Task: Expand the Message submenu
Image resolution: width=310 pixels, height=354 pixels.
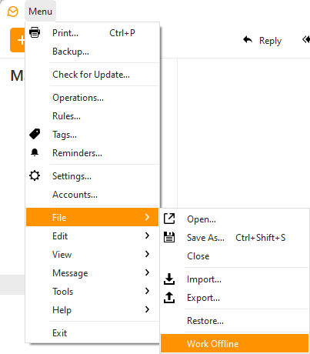Action: [x=92, y=272]
